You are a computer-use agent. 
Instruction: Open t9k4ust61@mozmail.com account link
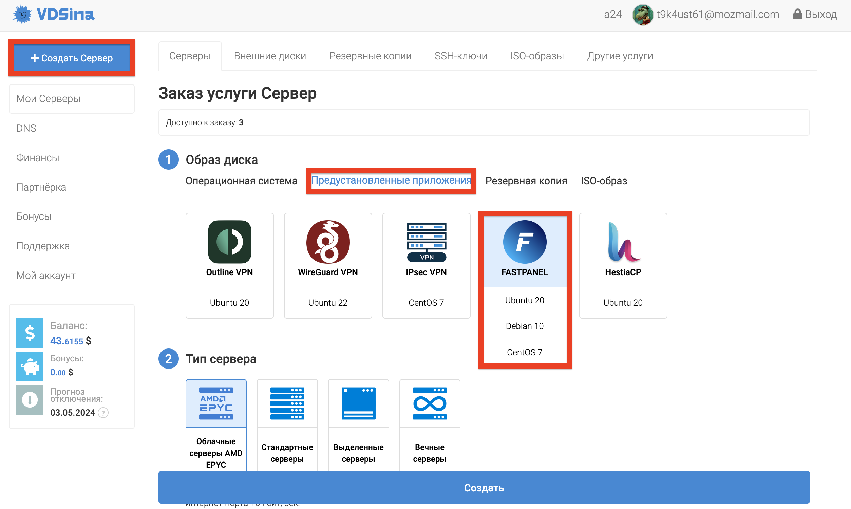[718, 14]
